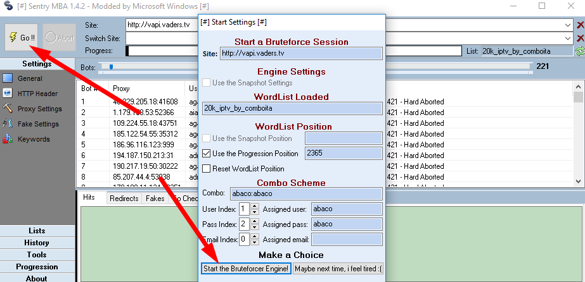The width and height of the screenshot is (585, 282).
Task: Open the Tools sidebar section
Action: click(x=37, y=255)
